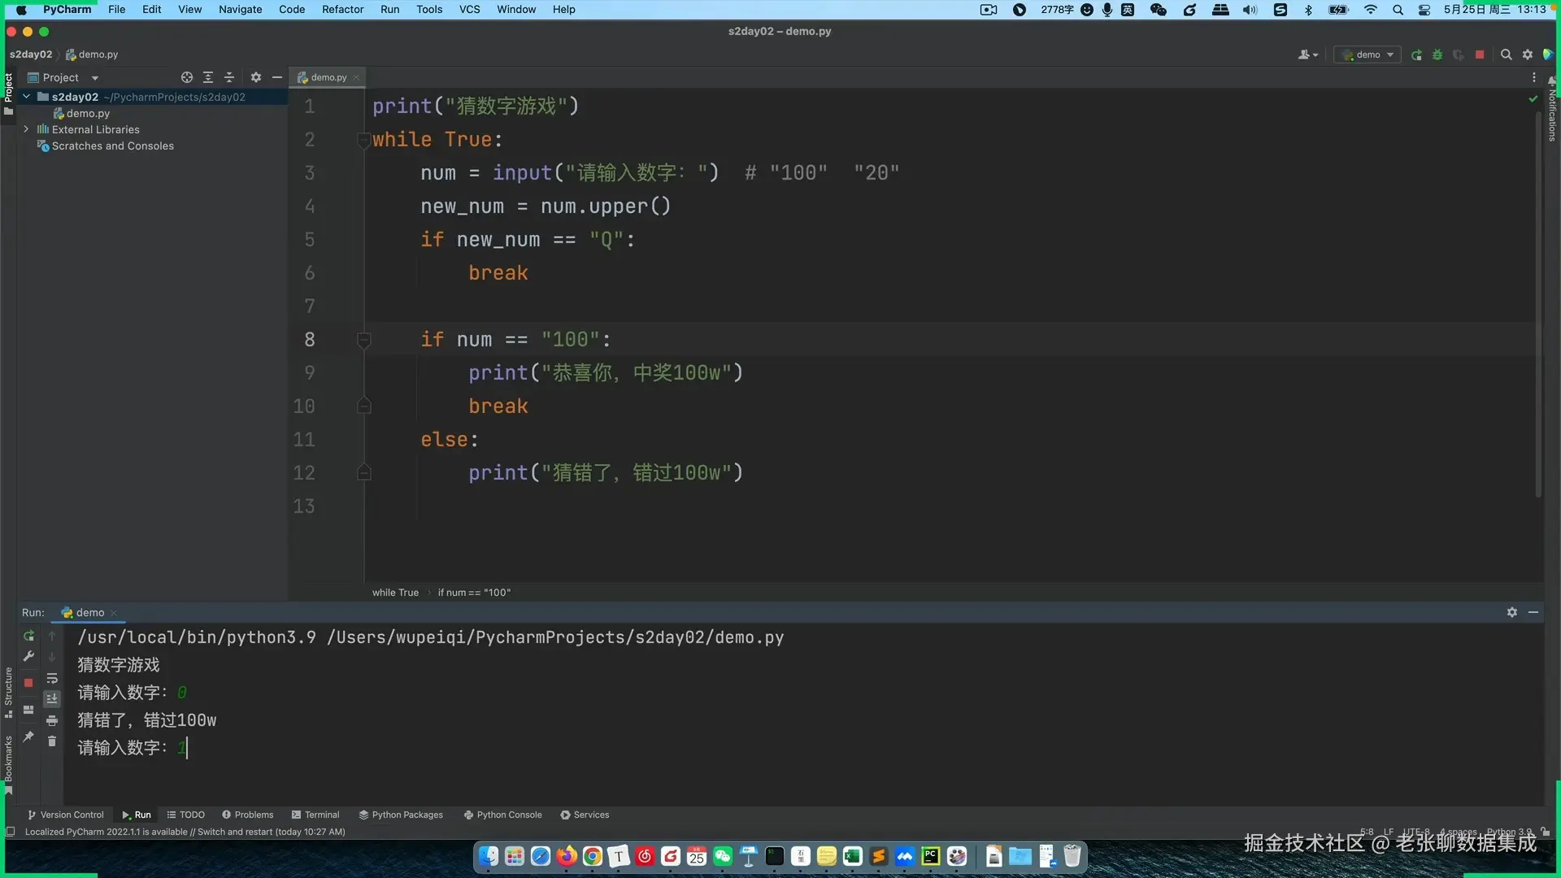
Task: Click the print output icon
Action: (52, 720)
